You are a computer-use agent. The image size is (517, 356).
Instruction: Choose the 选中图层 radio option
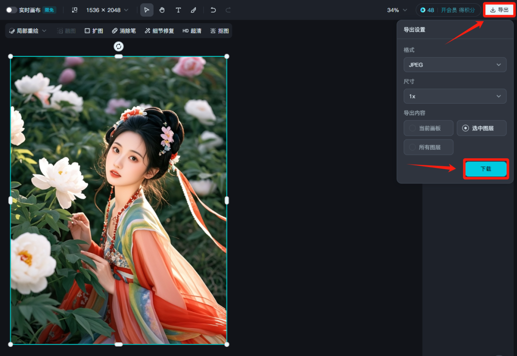point(481,129)
